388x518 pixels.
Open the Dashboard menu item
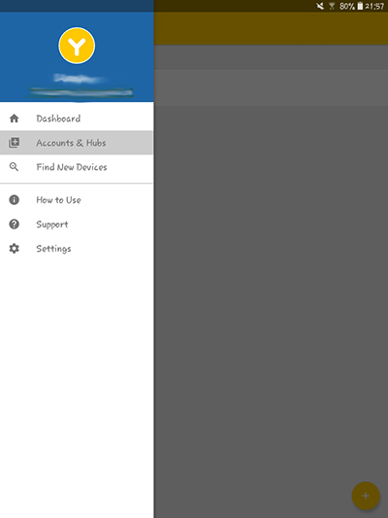click(77, 119)
